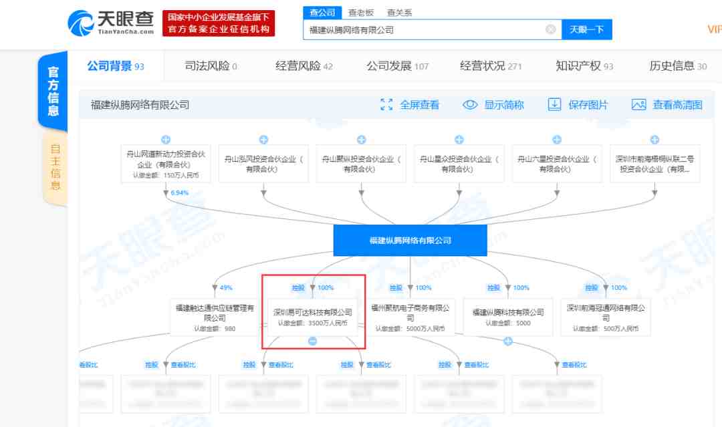
Task: Open the VIP link at top right
Action: pos(714,29)
